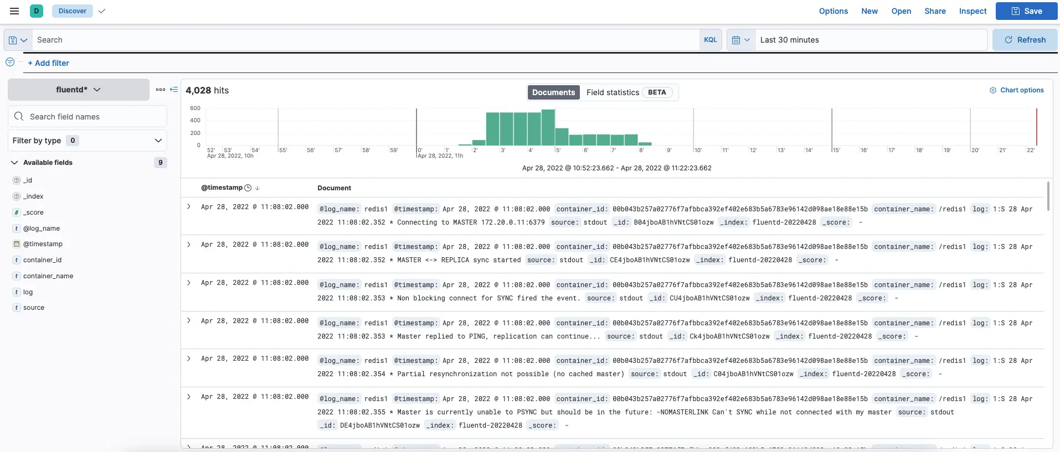Click the container_id text type icon

point(17,260)
